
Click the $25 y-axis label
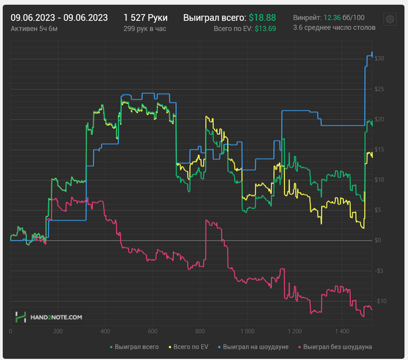point(379,89)
